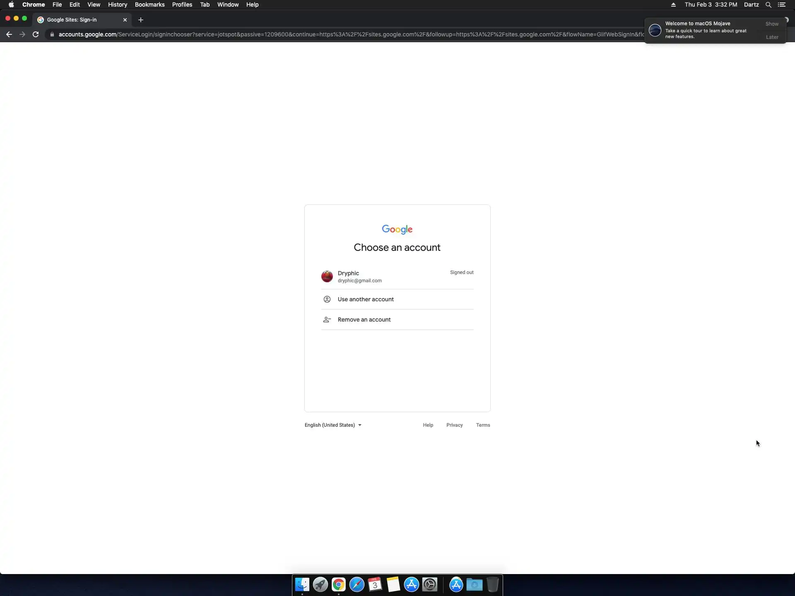
Task: Open Launchpad rocket icon in dock
Action: (x=320, y=584)
